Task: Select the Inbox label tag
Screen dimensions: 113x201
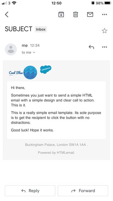Action: [41, 29]
